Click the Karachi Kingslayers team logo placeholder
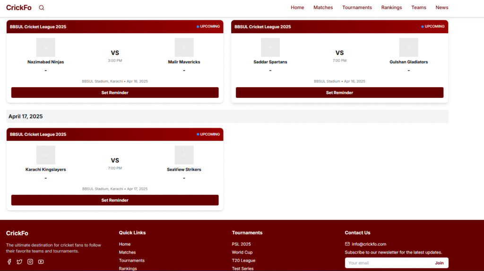484x271 pixels. (x=46, y=155)
